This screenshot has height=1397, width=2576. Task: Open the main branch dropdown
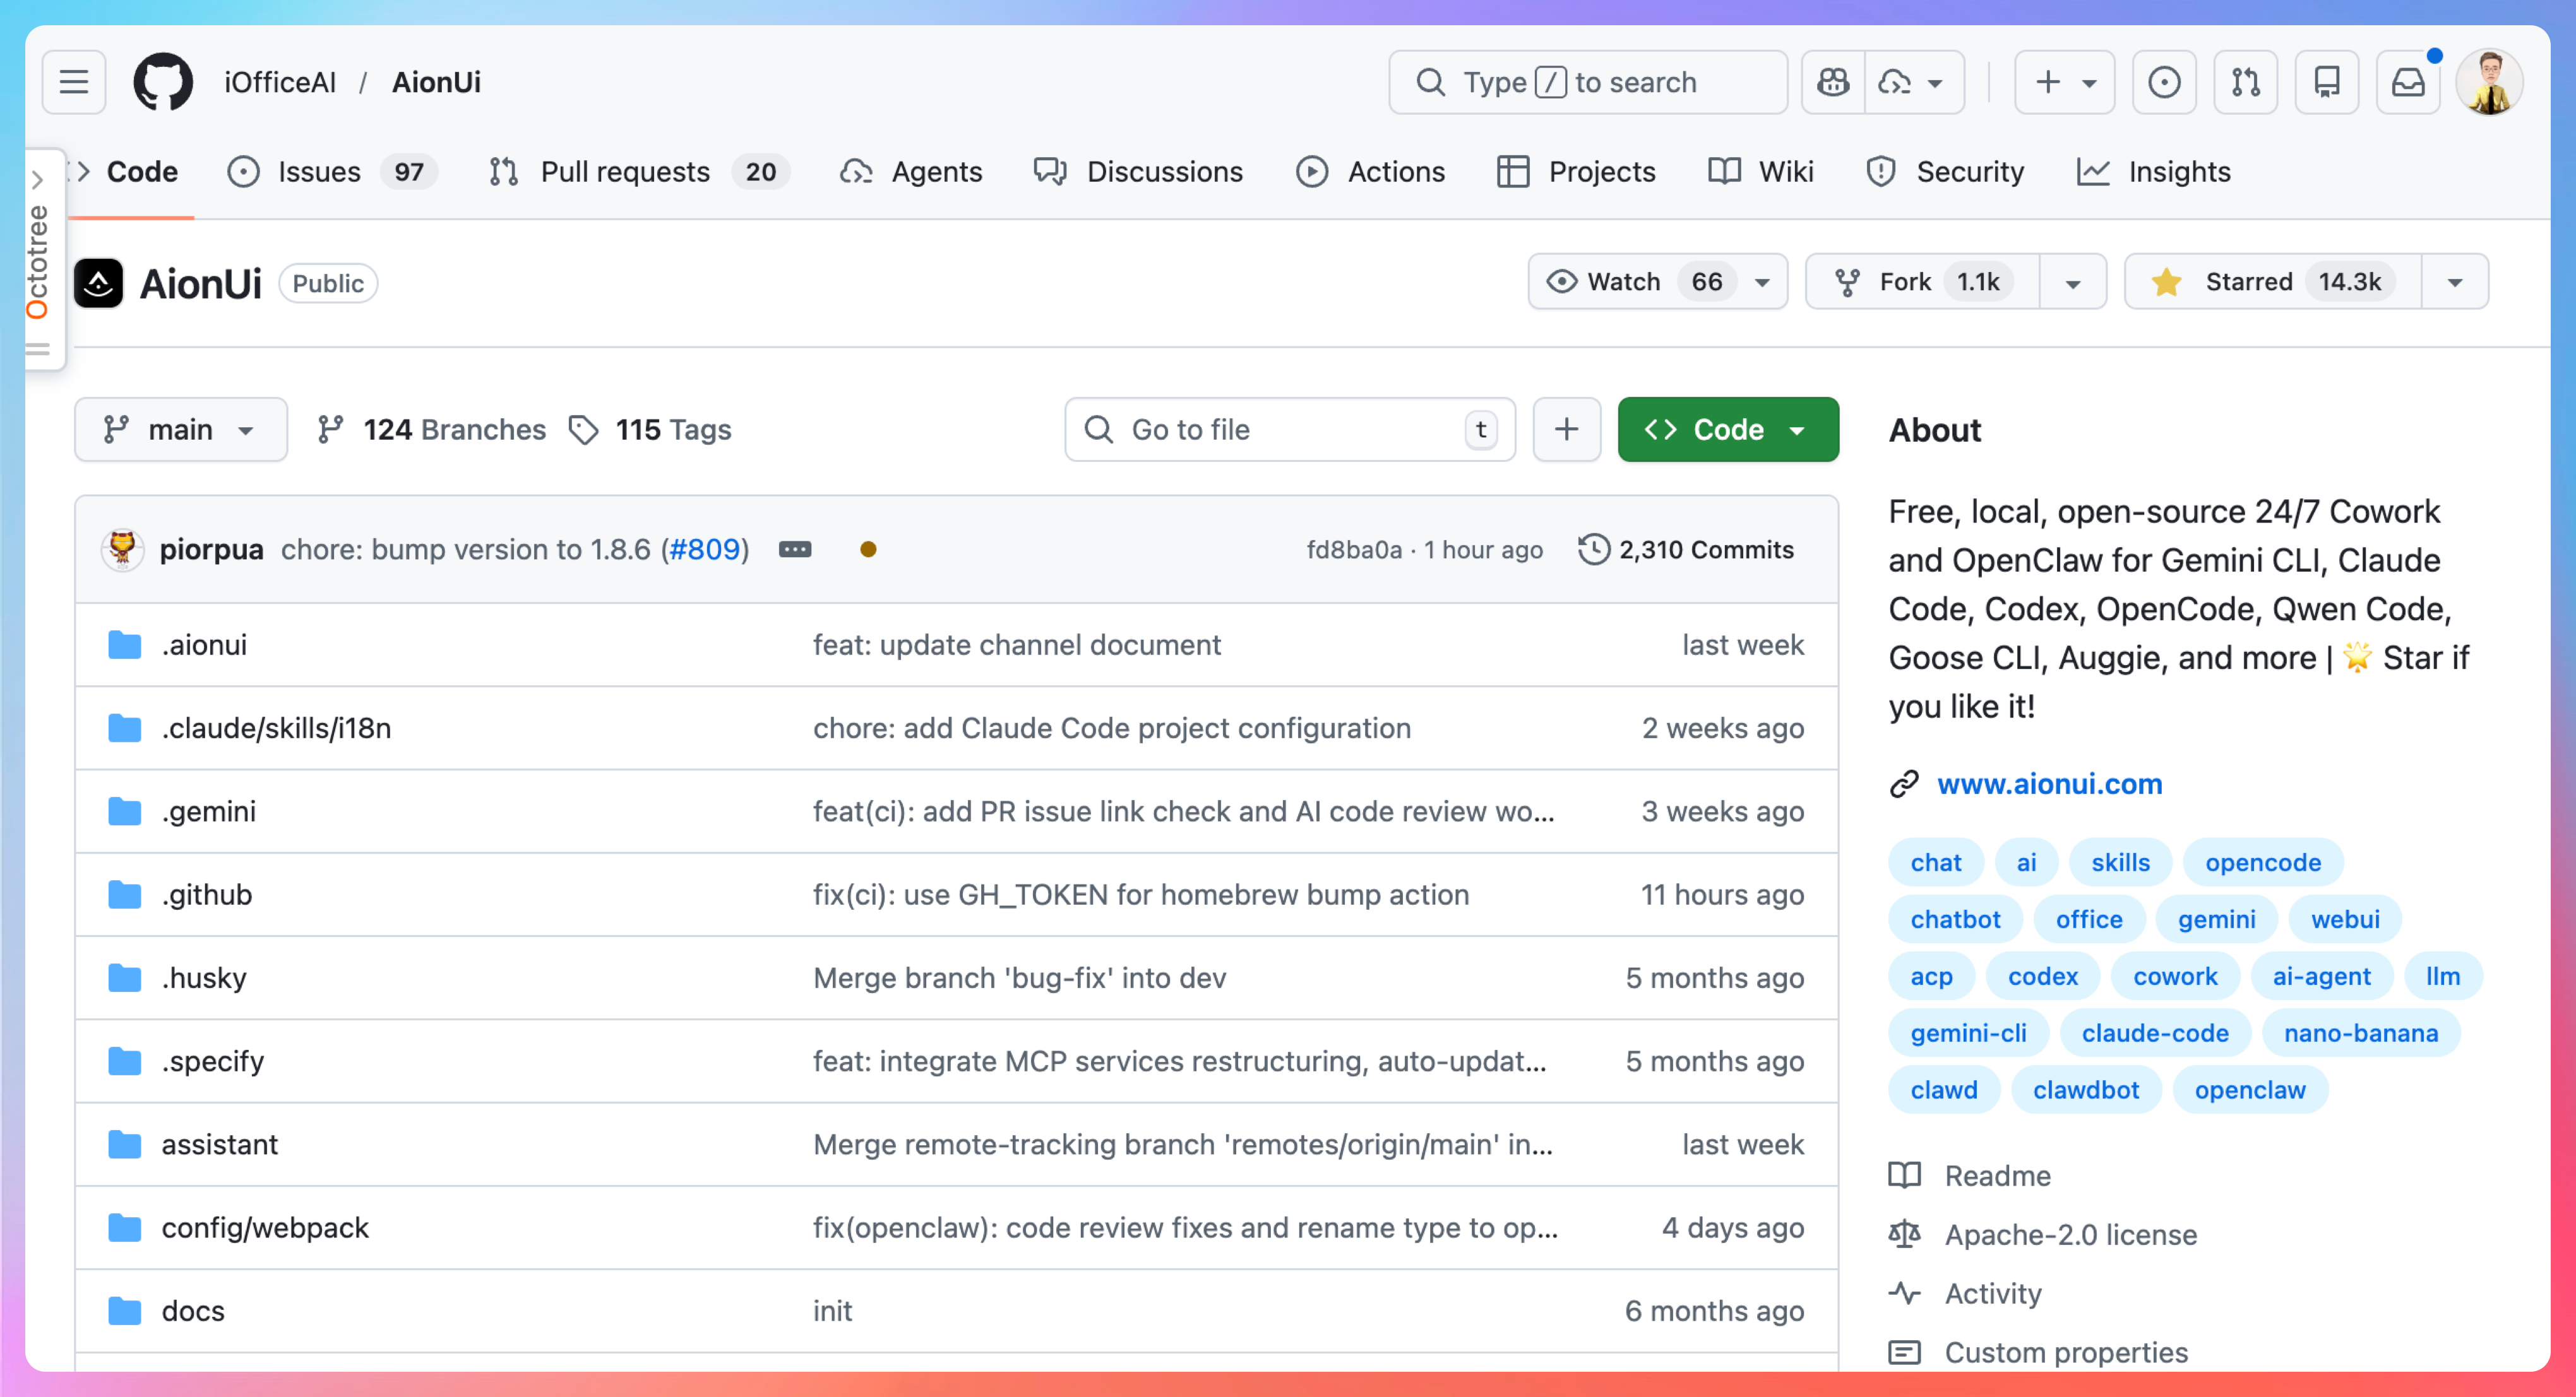click(180, 430)
